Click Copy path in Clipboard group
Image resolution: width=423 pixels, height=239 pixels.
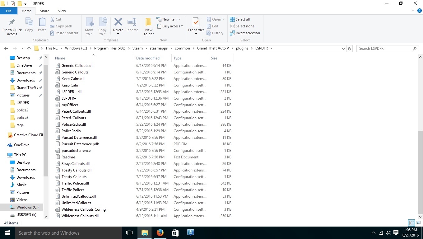(61, 26)
